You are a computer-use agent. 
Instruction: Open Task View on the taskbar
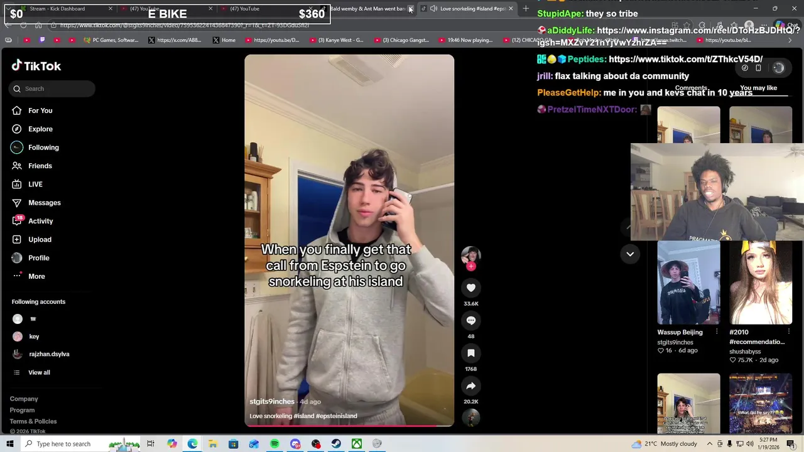click(x=151, y=444)
